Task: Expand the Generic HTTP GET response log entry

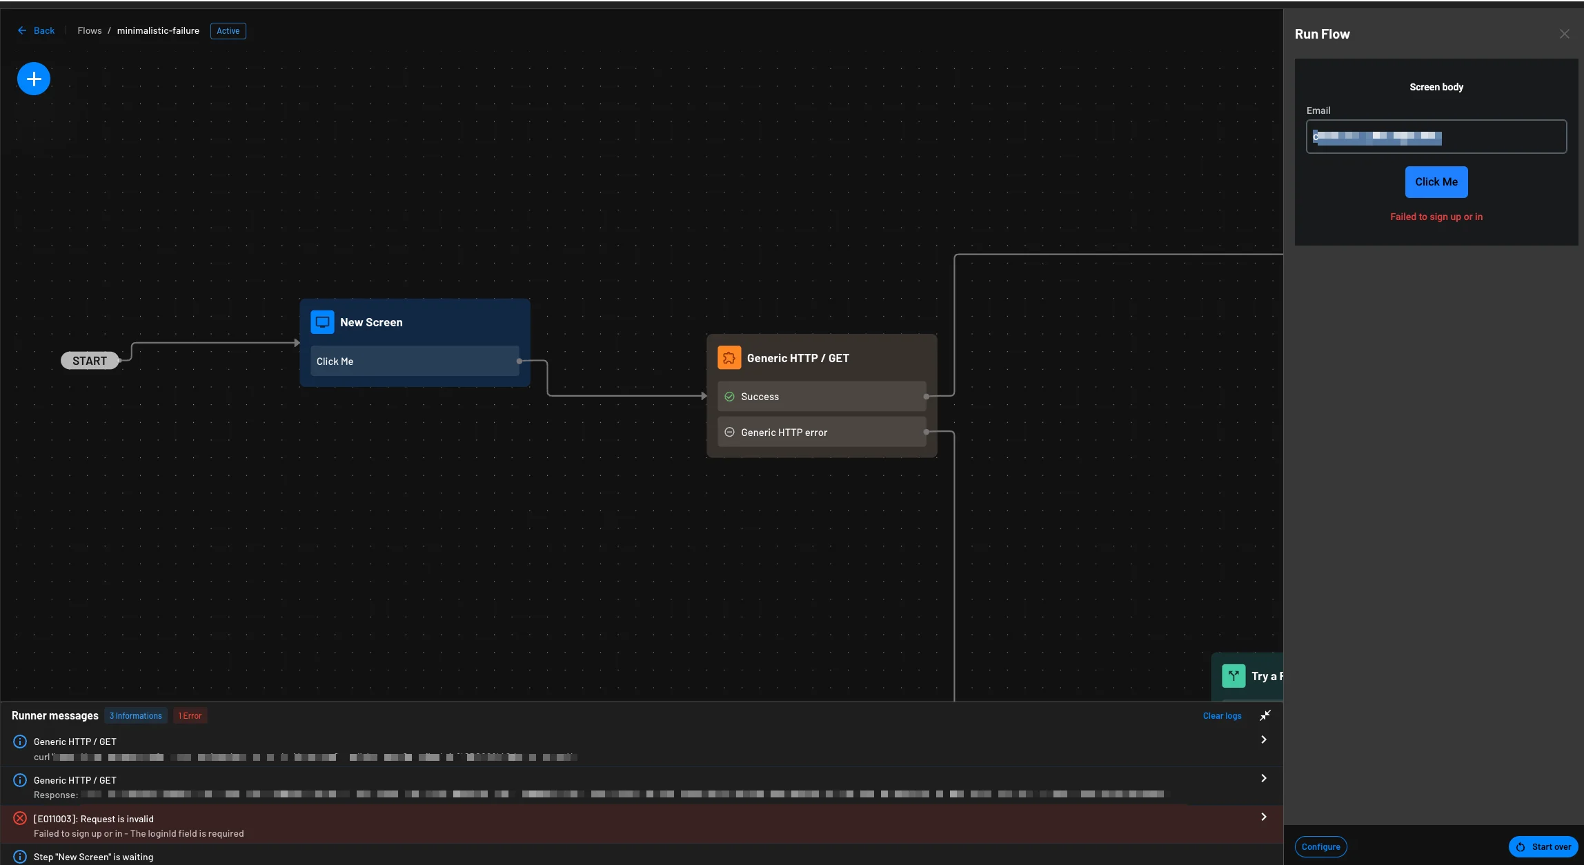Action: click(x=1263, y=777)
